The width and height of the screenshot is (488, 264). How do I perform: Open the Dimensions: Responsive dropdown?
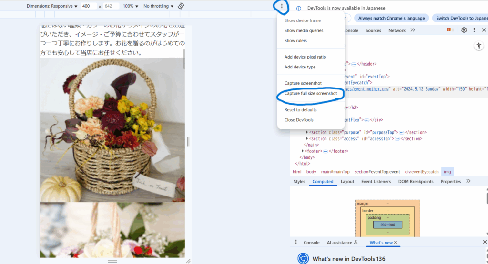tap(52, 6)
